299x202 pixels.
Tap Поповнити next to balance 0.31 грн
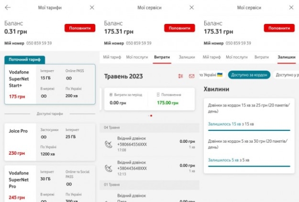pyautogui.click(x=80, y=28)
